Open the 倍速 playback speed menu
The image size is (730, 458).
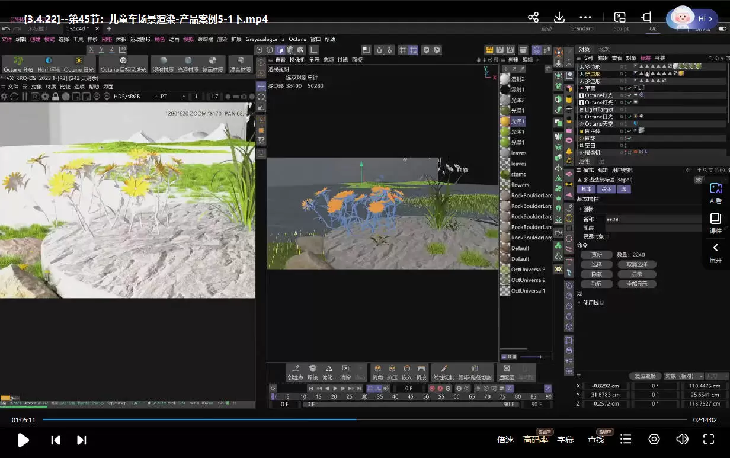(505, 440)
